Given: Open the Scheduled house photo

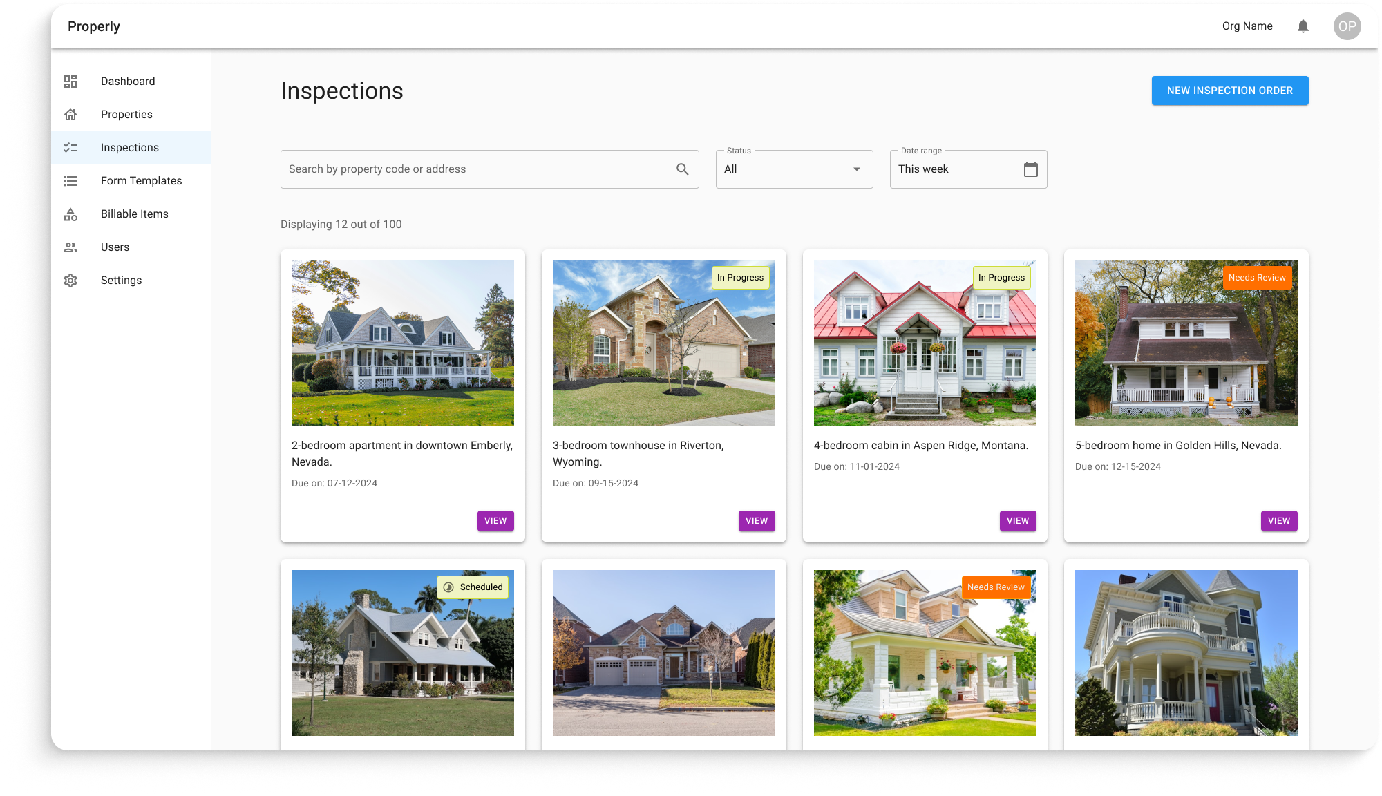Looking at the screenshot, I should point(403,653).
